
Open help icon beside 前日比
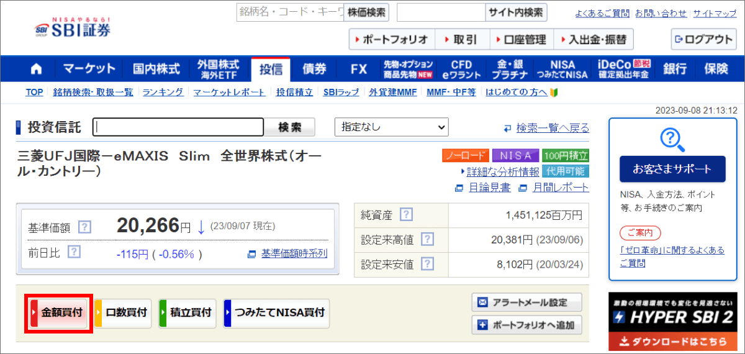(74, 252)
